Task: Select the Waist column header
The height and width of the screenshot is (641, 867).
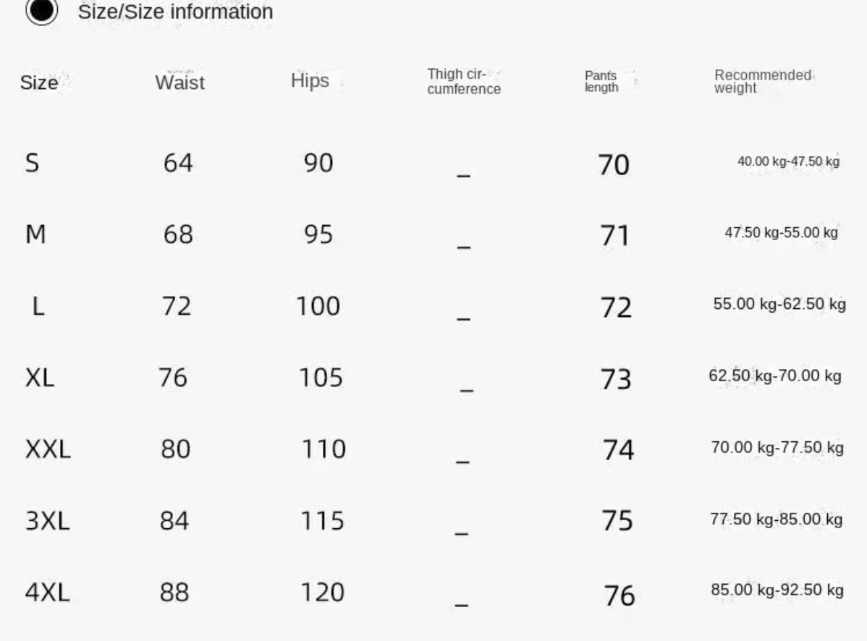Action: coord(179,82)
